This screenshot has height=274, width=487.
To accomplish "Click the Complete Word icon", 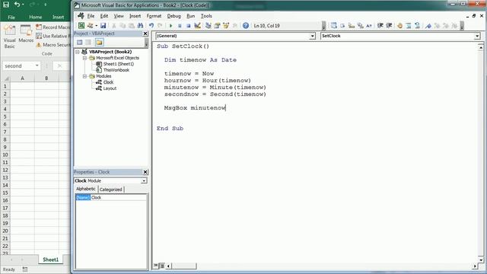I will coord(368,26).
